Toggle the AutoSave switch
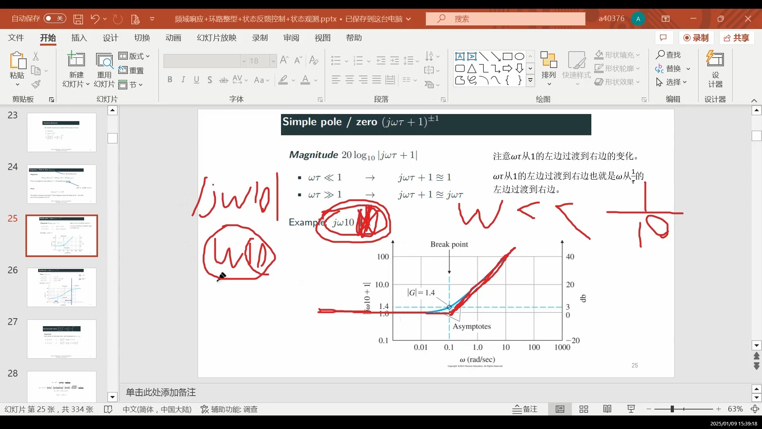 54,19
